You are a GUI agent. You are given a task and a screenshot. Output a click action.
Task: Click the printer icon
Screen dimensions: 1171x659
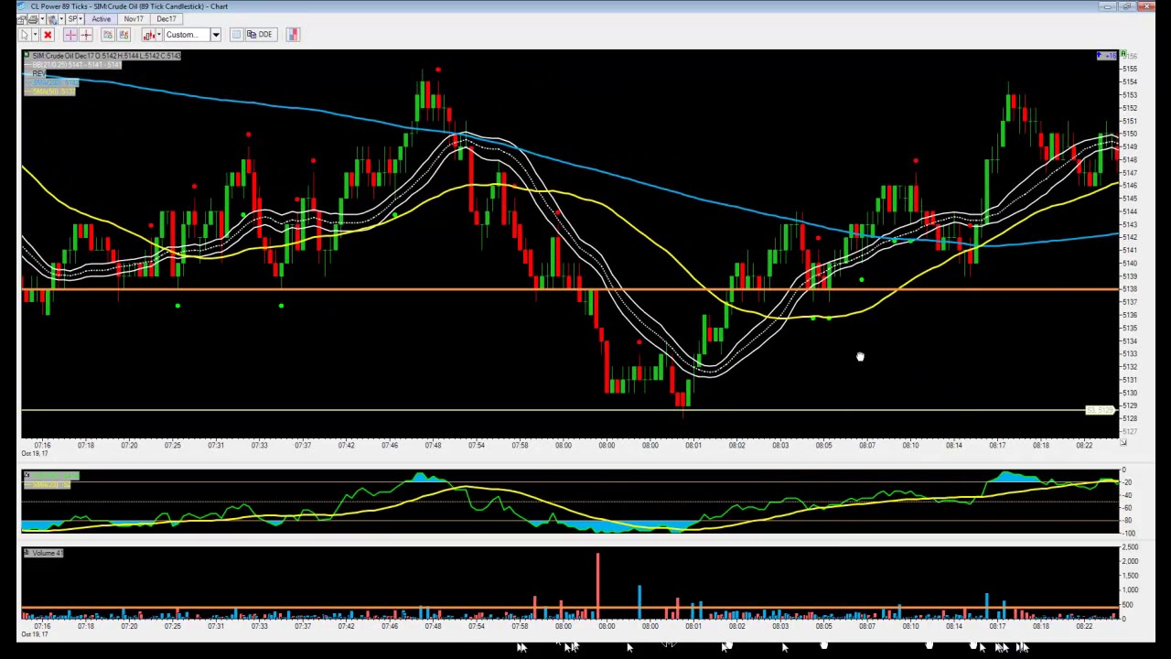click(33, 19)
